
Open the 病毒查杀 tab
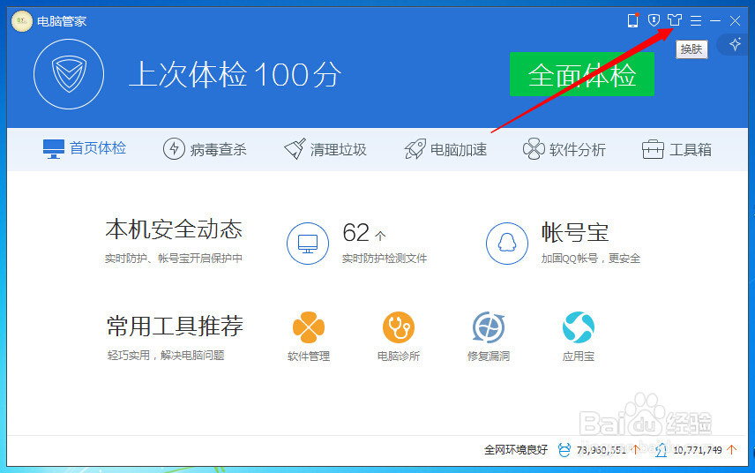(205, 149)
